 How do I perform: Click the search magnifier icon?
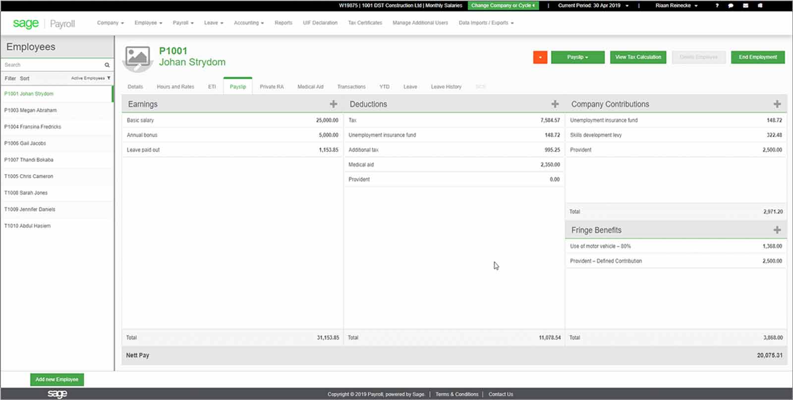click(x=107, y=65)
